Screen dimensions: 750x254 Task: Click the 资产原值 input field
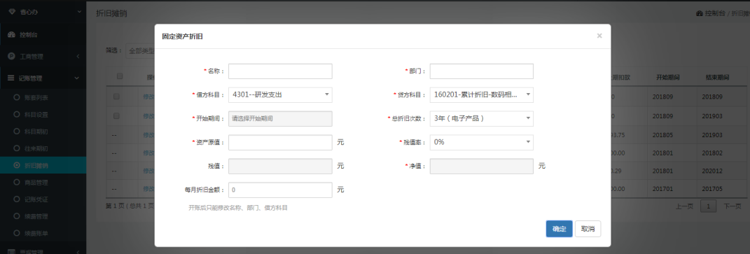tap(280, 142)
